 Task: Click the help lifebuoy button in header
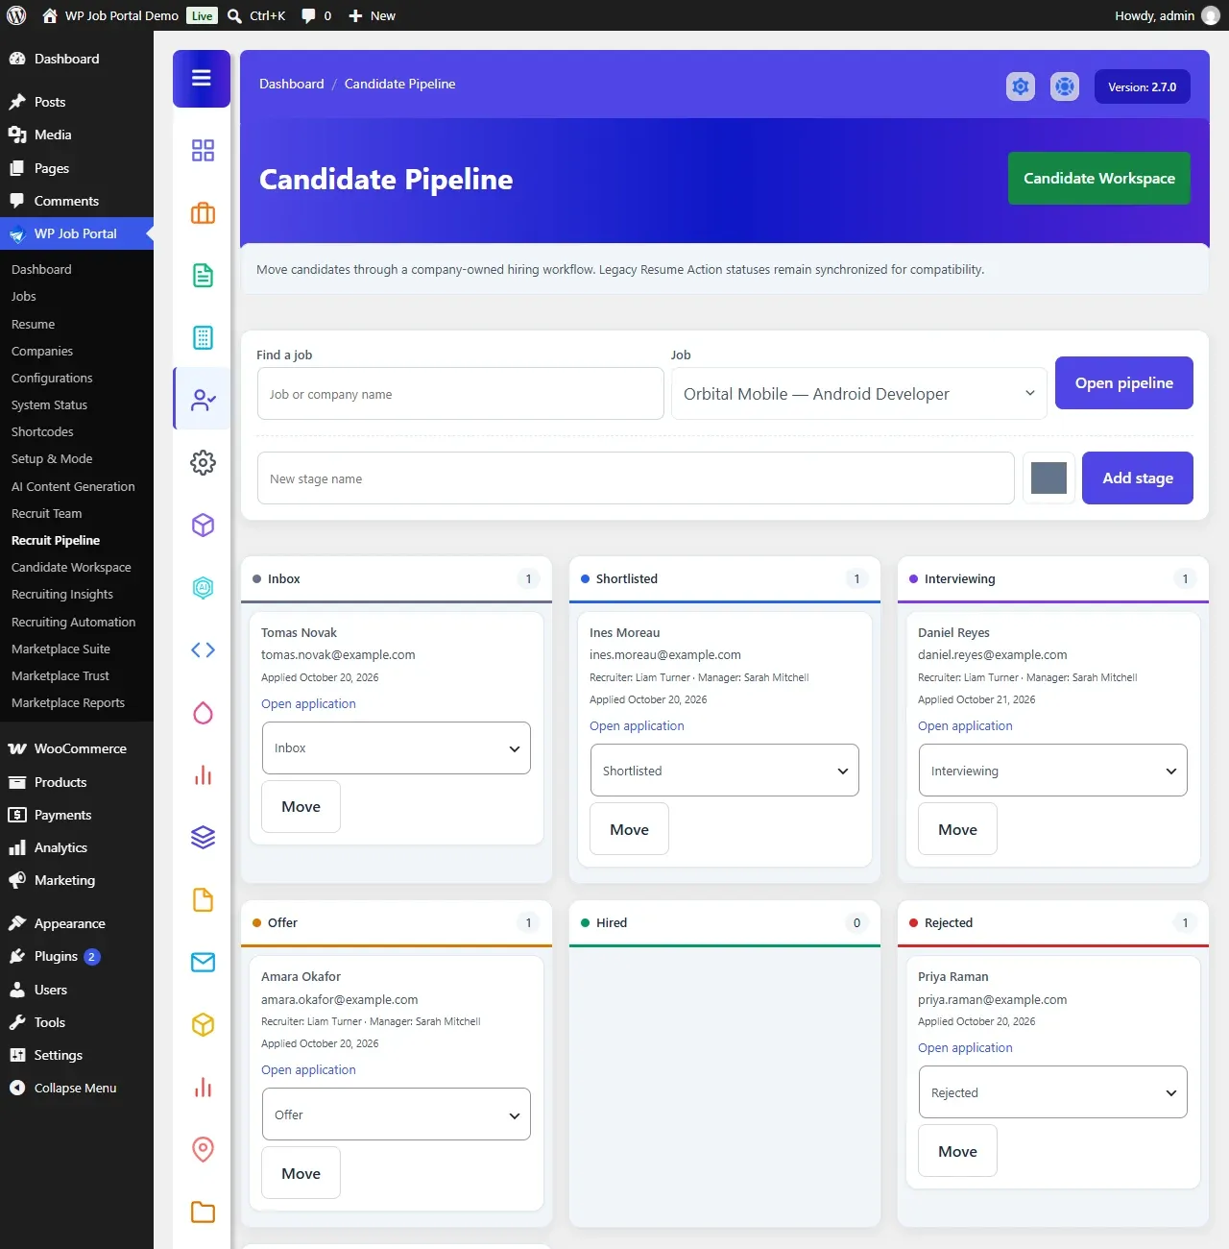pos(1065,86)
